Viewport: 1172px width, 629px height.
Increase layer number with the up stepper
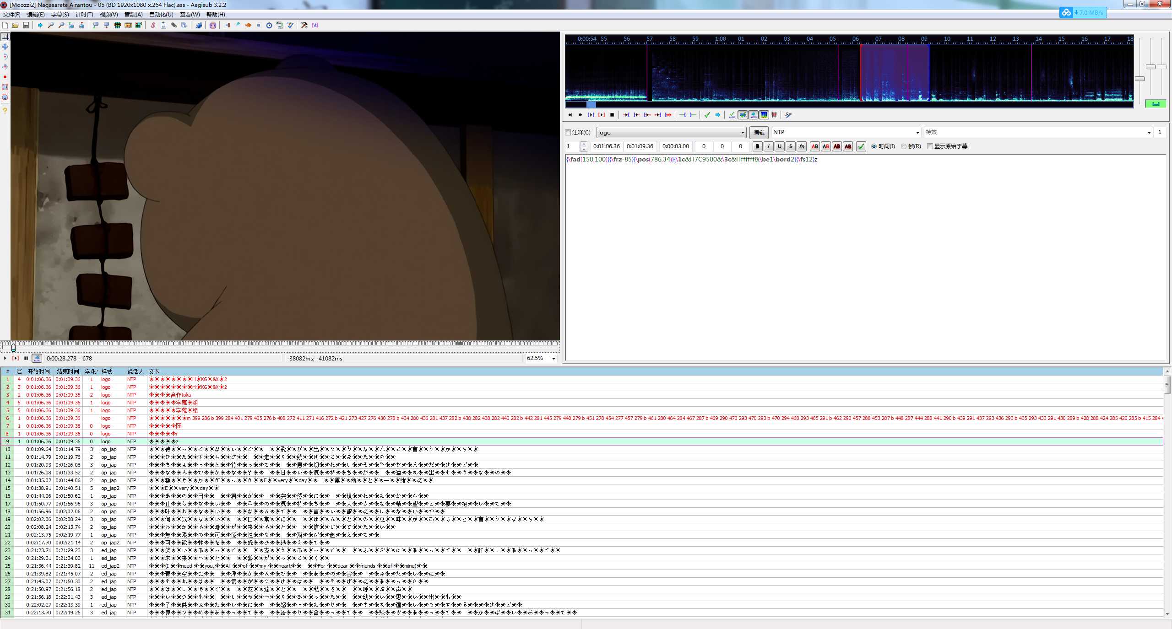click(584, 144)
